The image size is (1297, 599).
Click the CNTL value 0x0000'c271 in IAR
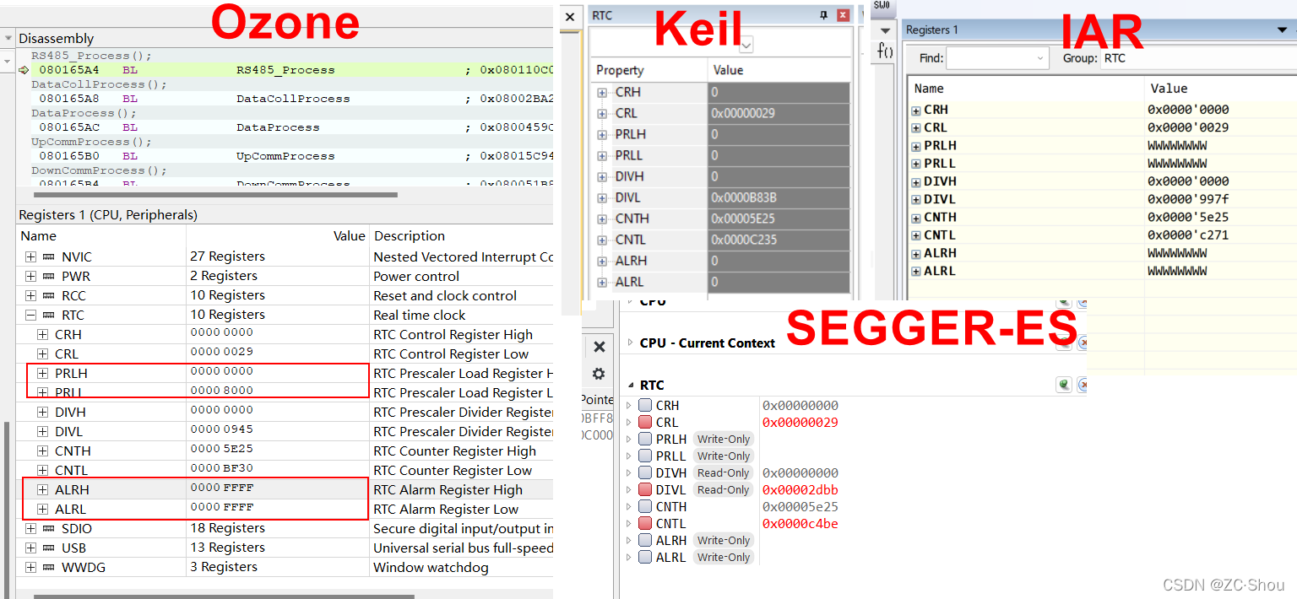point(1188,235)
